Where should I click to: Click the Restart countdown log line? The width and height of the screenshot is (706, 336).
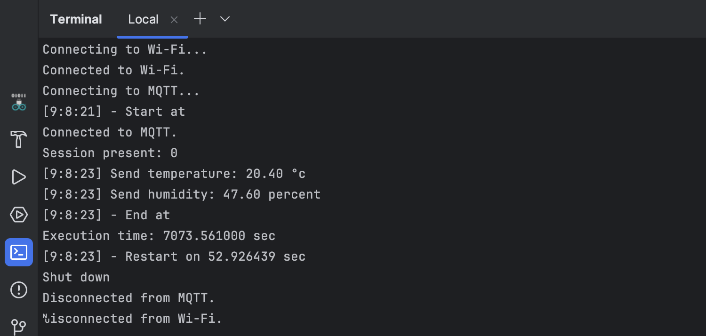pyautogui.click(x=174, y=256)
